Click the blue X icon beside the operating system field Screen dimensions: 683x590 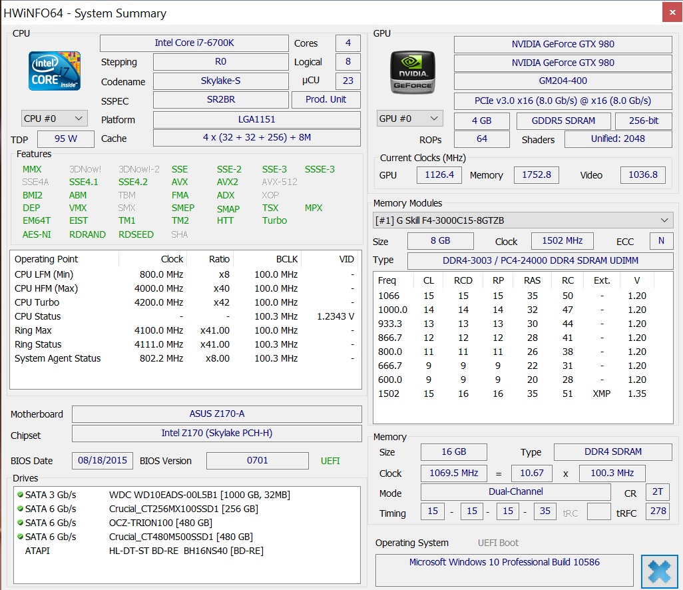coord(659,571)
